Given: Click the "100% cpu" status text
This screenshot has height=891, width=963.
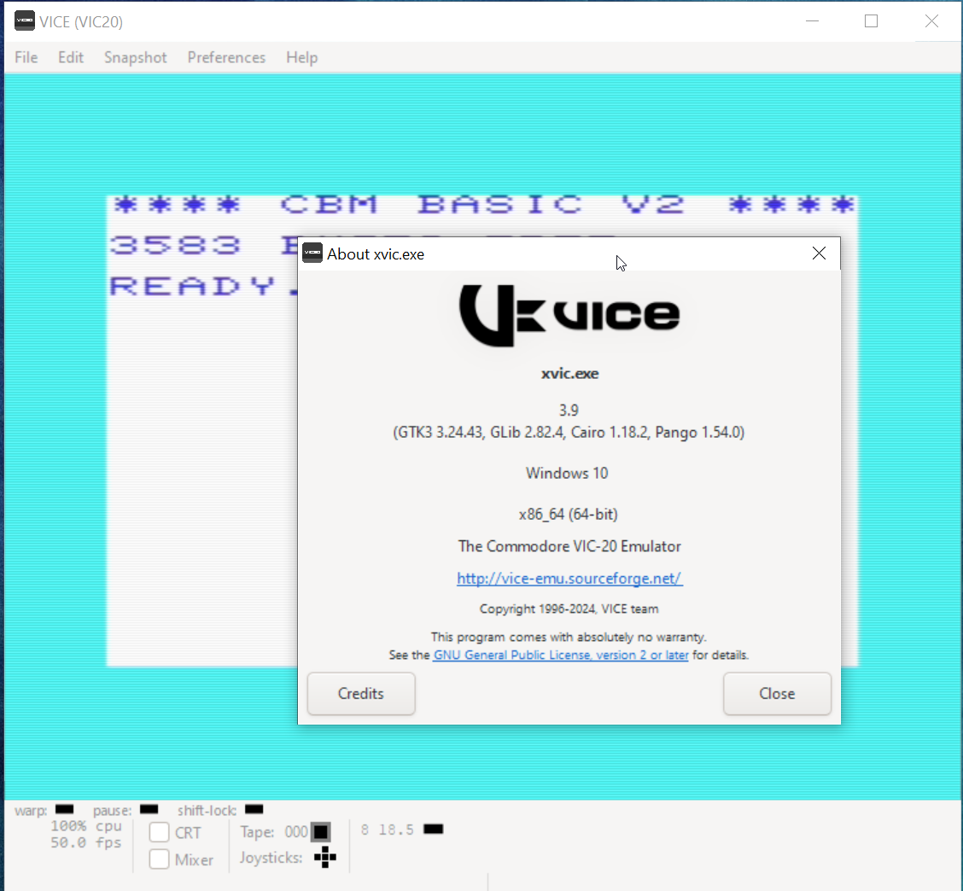Looking at the screenshot, I should pyautogui.click(x=86, y=826).
